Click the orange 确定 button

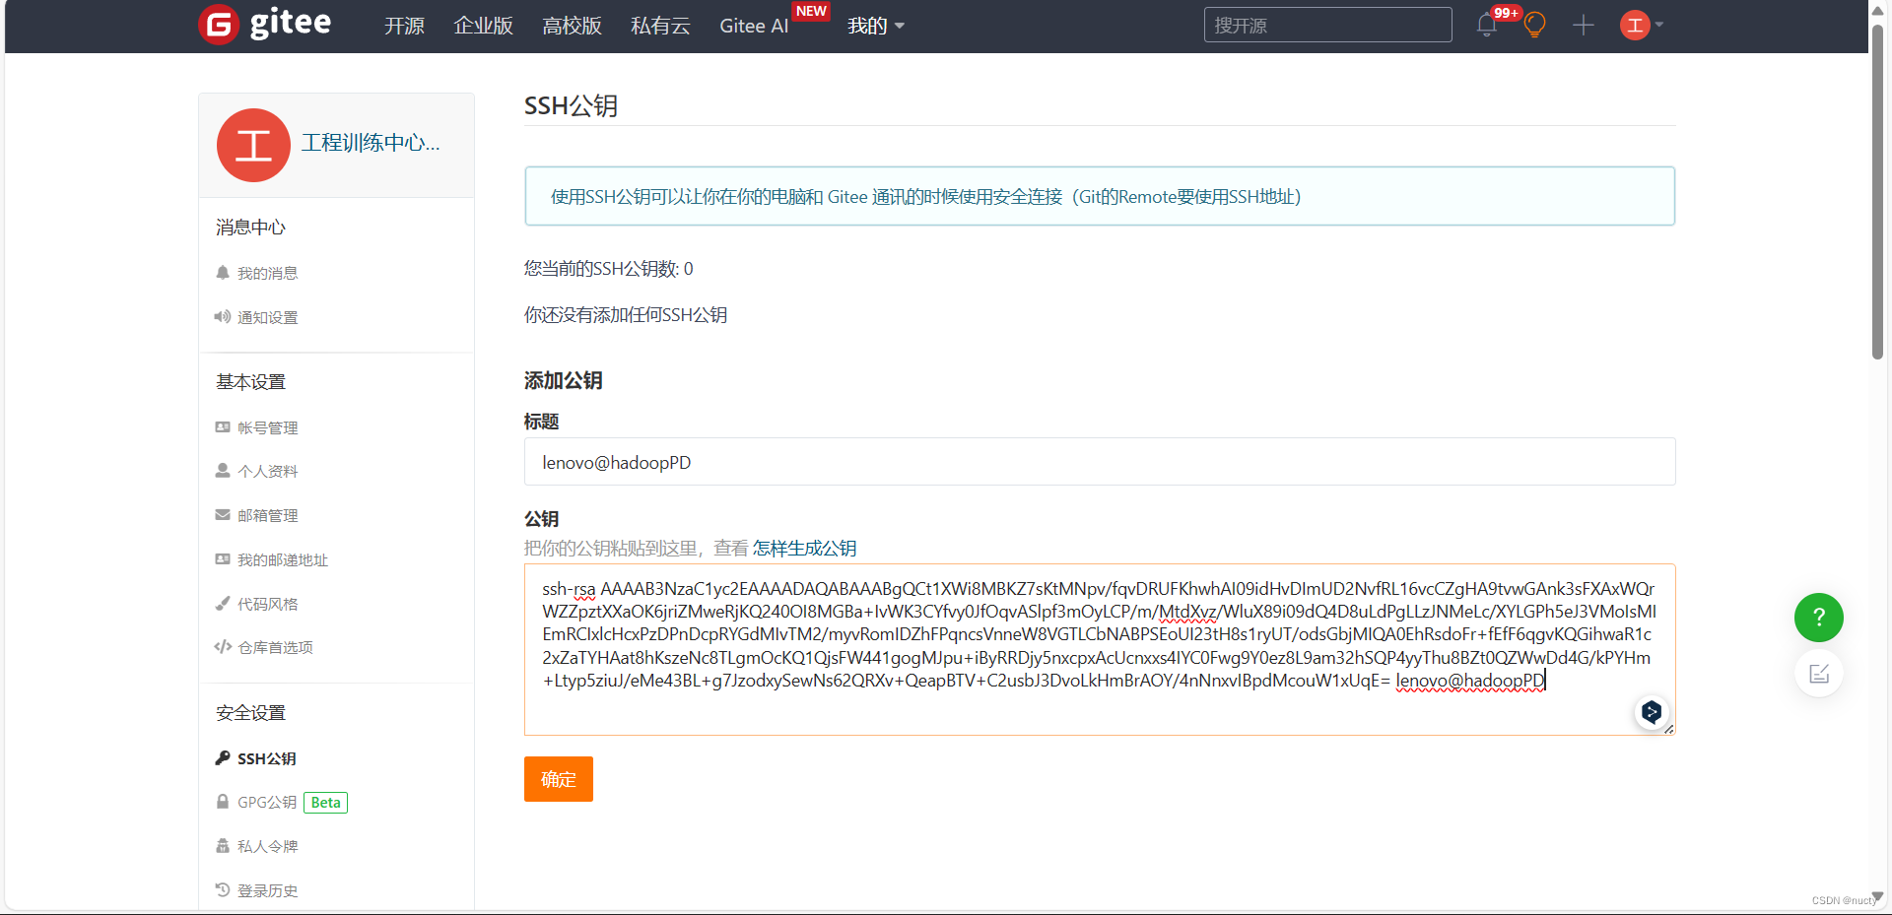point(559,779)
